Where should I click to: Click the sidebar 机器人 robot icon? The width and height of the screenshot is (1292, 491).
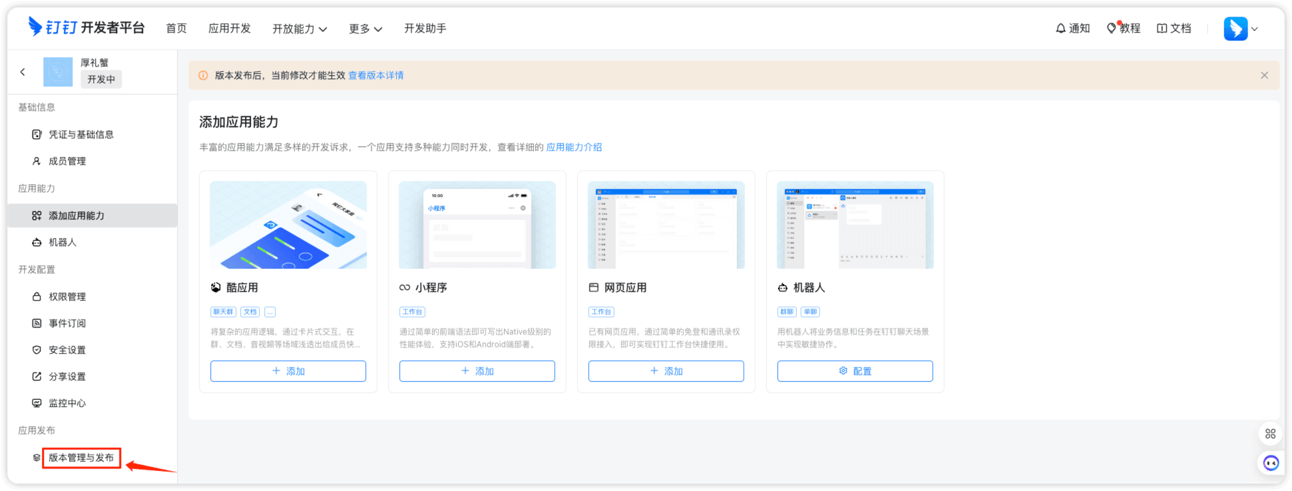37,242
